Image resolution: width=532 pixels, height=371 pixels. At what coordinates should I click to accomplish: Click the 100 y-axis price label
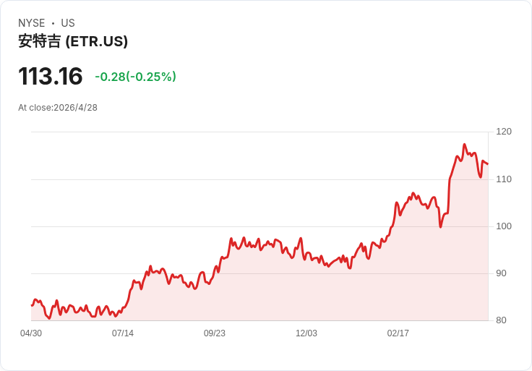click(x=504, y=226)
